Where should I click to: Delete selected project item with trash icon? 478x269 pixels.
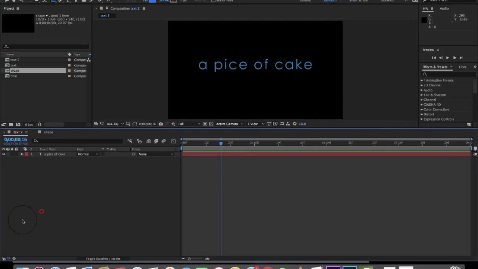coord(39,124)
